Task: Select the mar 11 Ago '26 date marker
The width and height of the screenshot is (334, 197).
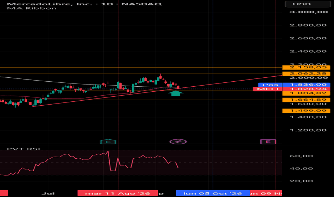Action: [x=118, y=193]
